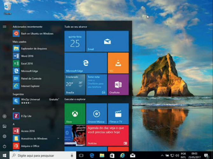This screenshot has height=159, width=213.
Task: Launch the OneNote tile
Action: pos(118,84)
